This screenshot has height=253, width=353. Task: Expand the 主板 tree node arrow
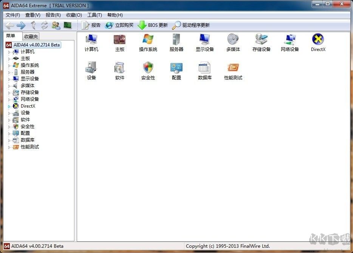click(9, 59)
